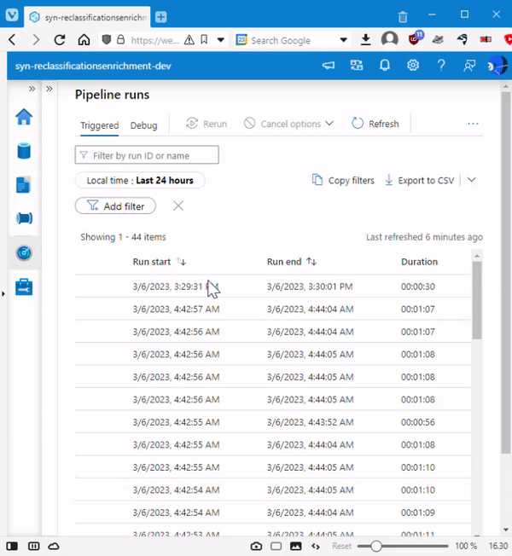Refresh the pipeline runs list
Viewport: 512px width, 556px height.
[x=375, y=124]
